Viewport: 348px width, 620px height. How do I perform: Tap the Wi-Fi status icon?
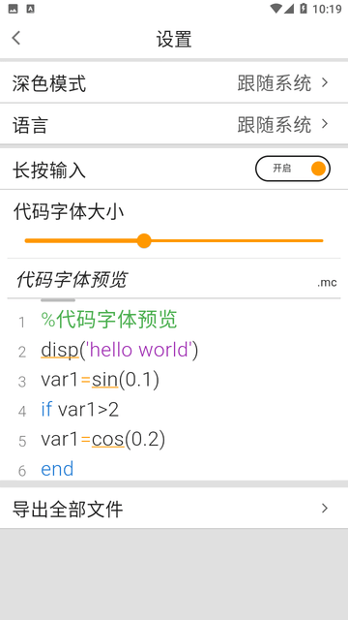pos(275,9)
